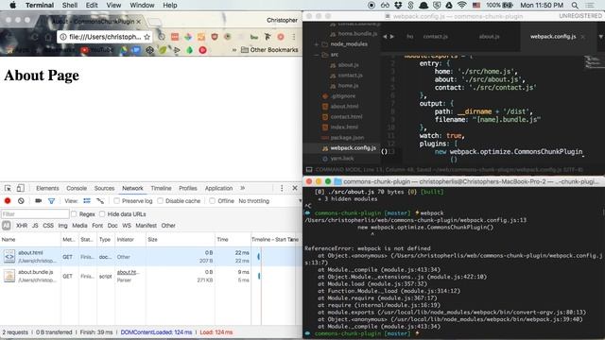Screen dimensions: 605x340
Task: Open the Console tab in DevTools
Action: tap(77, 188)
